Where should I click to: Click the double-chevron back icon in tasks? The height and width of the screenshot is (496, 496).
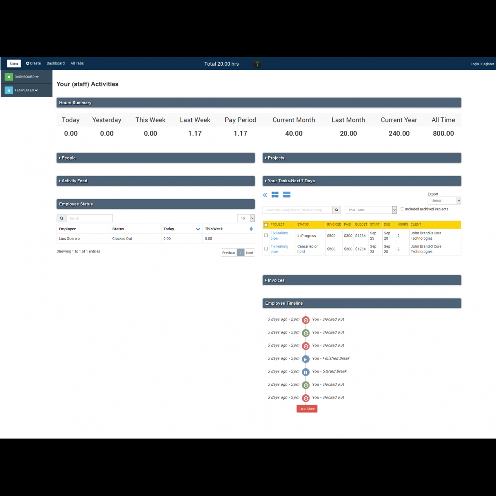[265, 195]
